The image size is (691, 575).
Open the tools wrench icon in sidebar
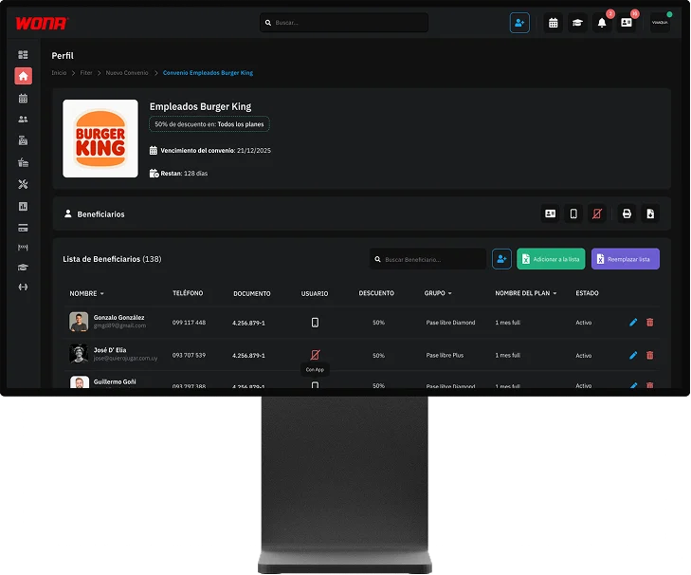23,184
